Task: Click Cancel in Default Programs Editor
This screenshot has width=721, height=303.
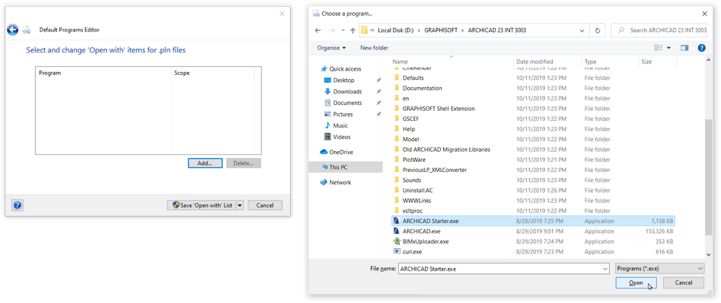Action: point(265,205)
